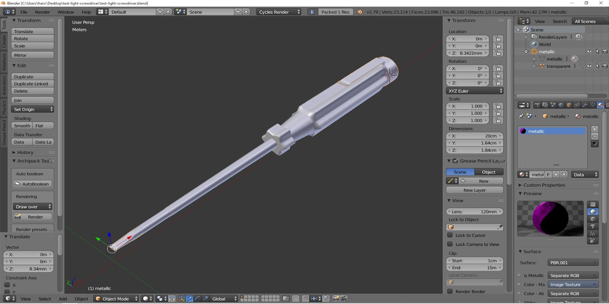Open the Render menu
Image resolution: width=609 pixels, height=304 pixels.
pos(42,12)
